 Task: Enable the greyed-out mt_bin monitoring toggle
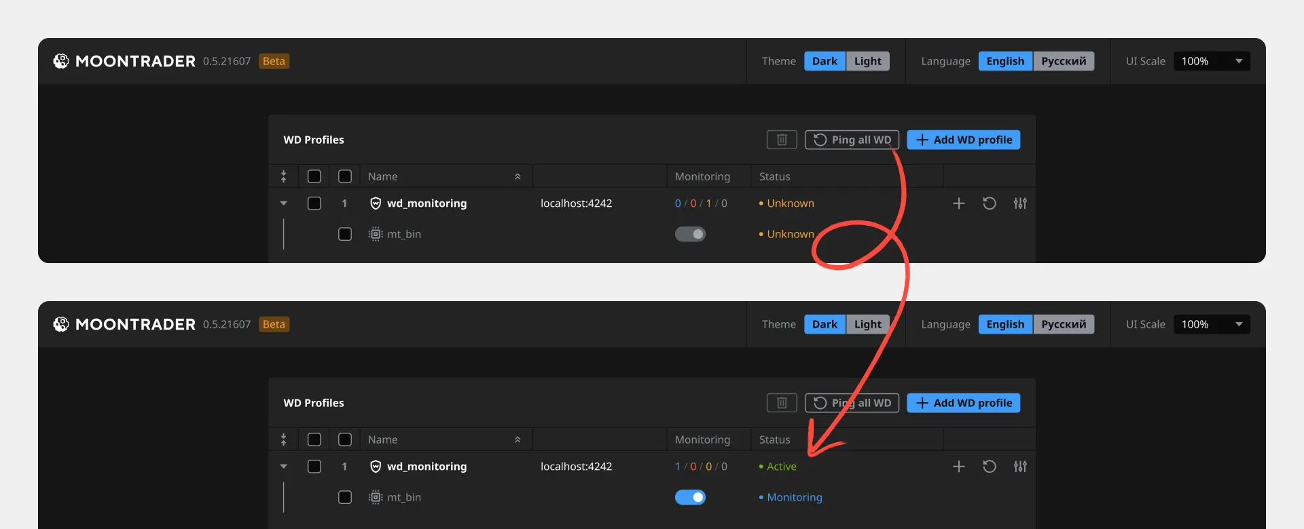click(690, 234)
